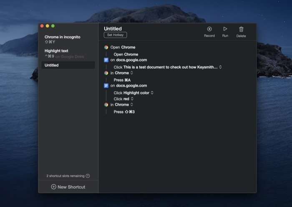Select the 'Press ⇧⌘3' step
Viewport: 292px width, 207px height.
124,112
